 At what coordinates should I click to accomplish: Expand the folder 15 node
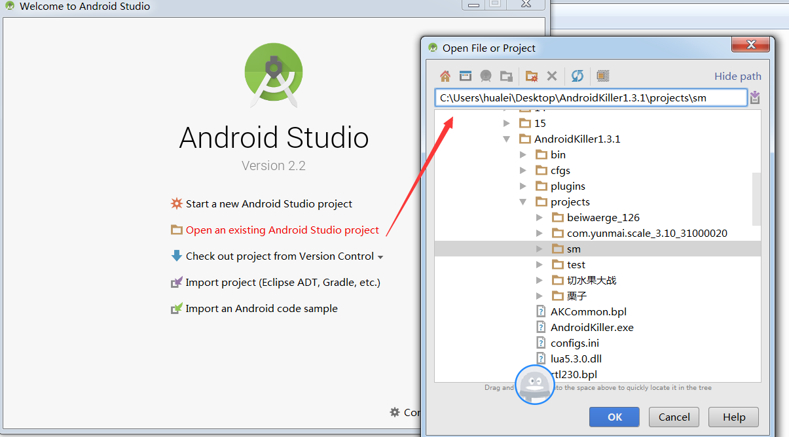tap(506, 123)
